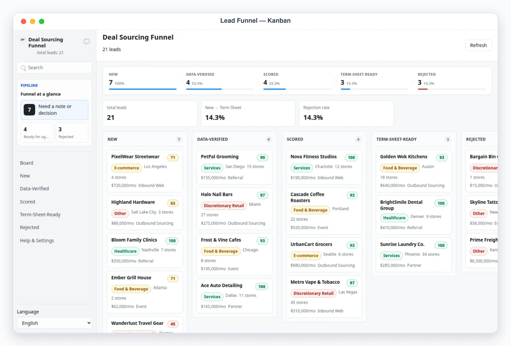Click the total leads 21 stat card
Viewport: 511px width, 346px height.
[150, 113]
